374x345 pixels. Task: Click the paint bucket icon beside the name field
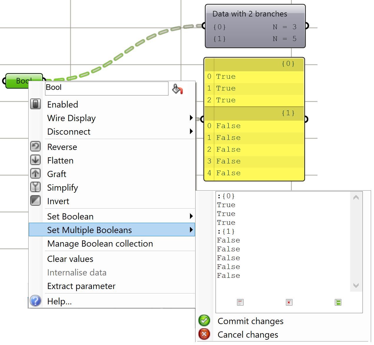tap(177, 89)
